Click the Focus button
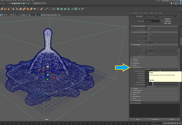 [167, 19]
